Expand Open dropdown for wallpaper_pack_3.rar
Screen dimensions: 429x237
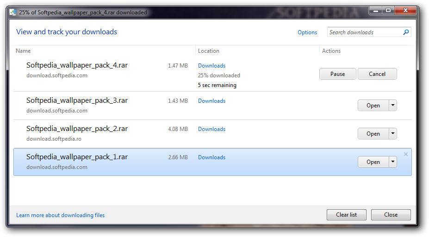click(x=392, y=105)
